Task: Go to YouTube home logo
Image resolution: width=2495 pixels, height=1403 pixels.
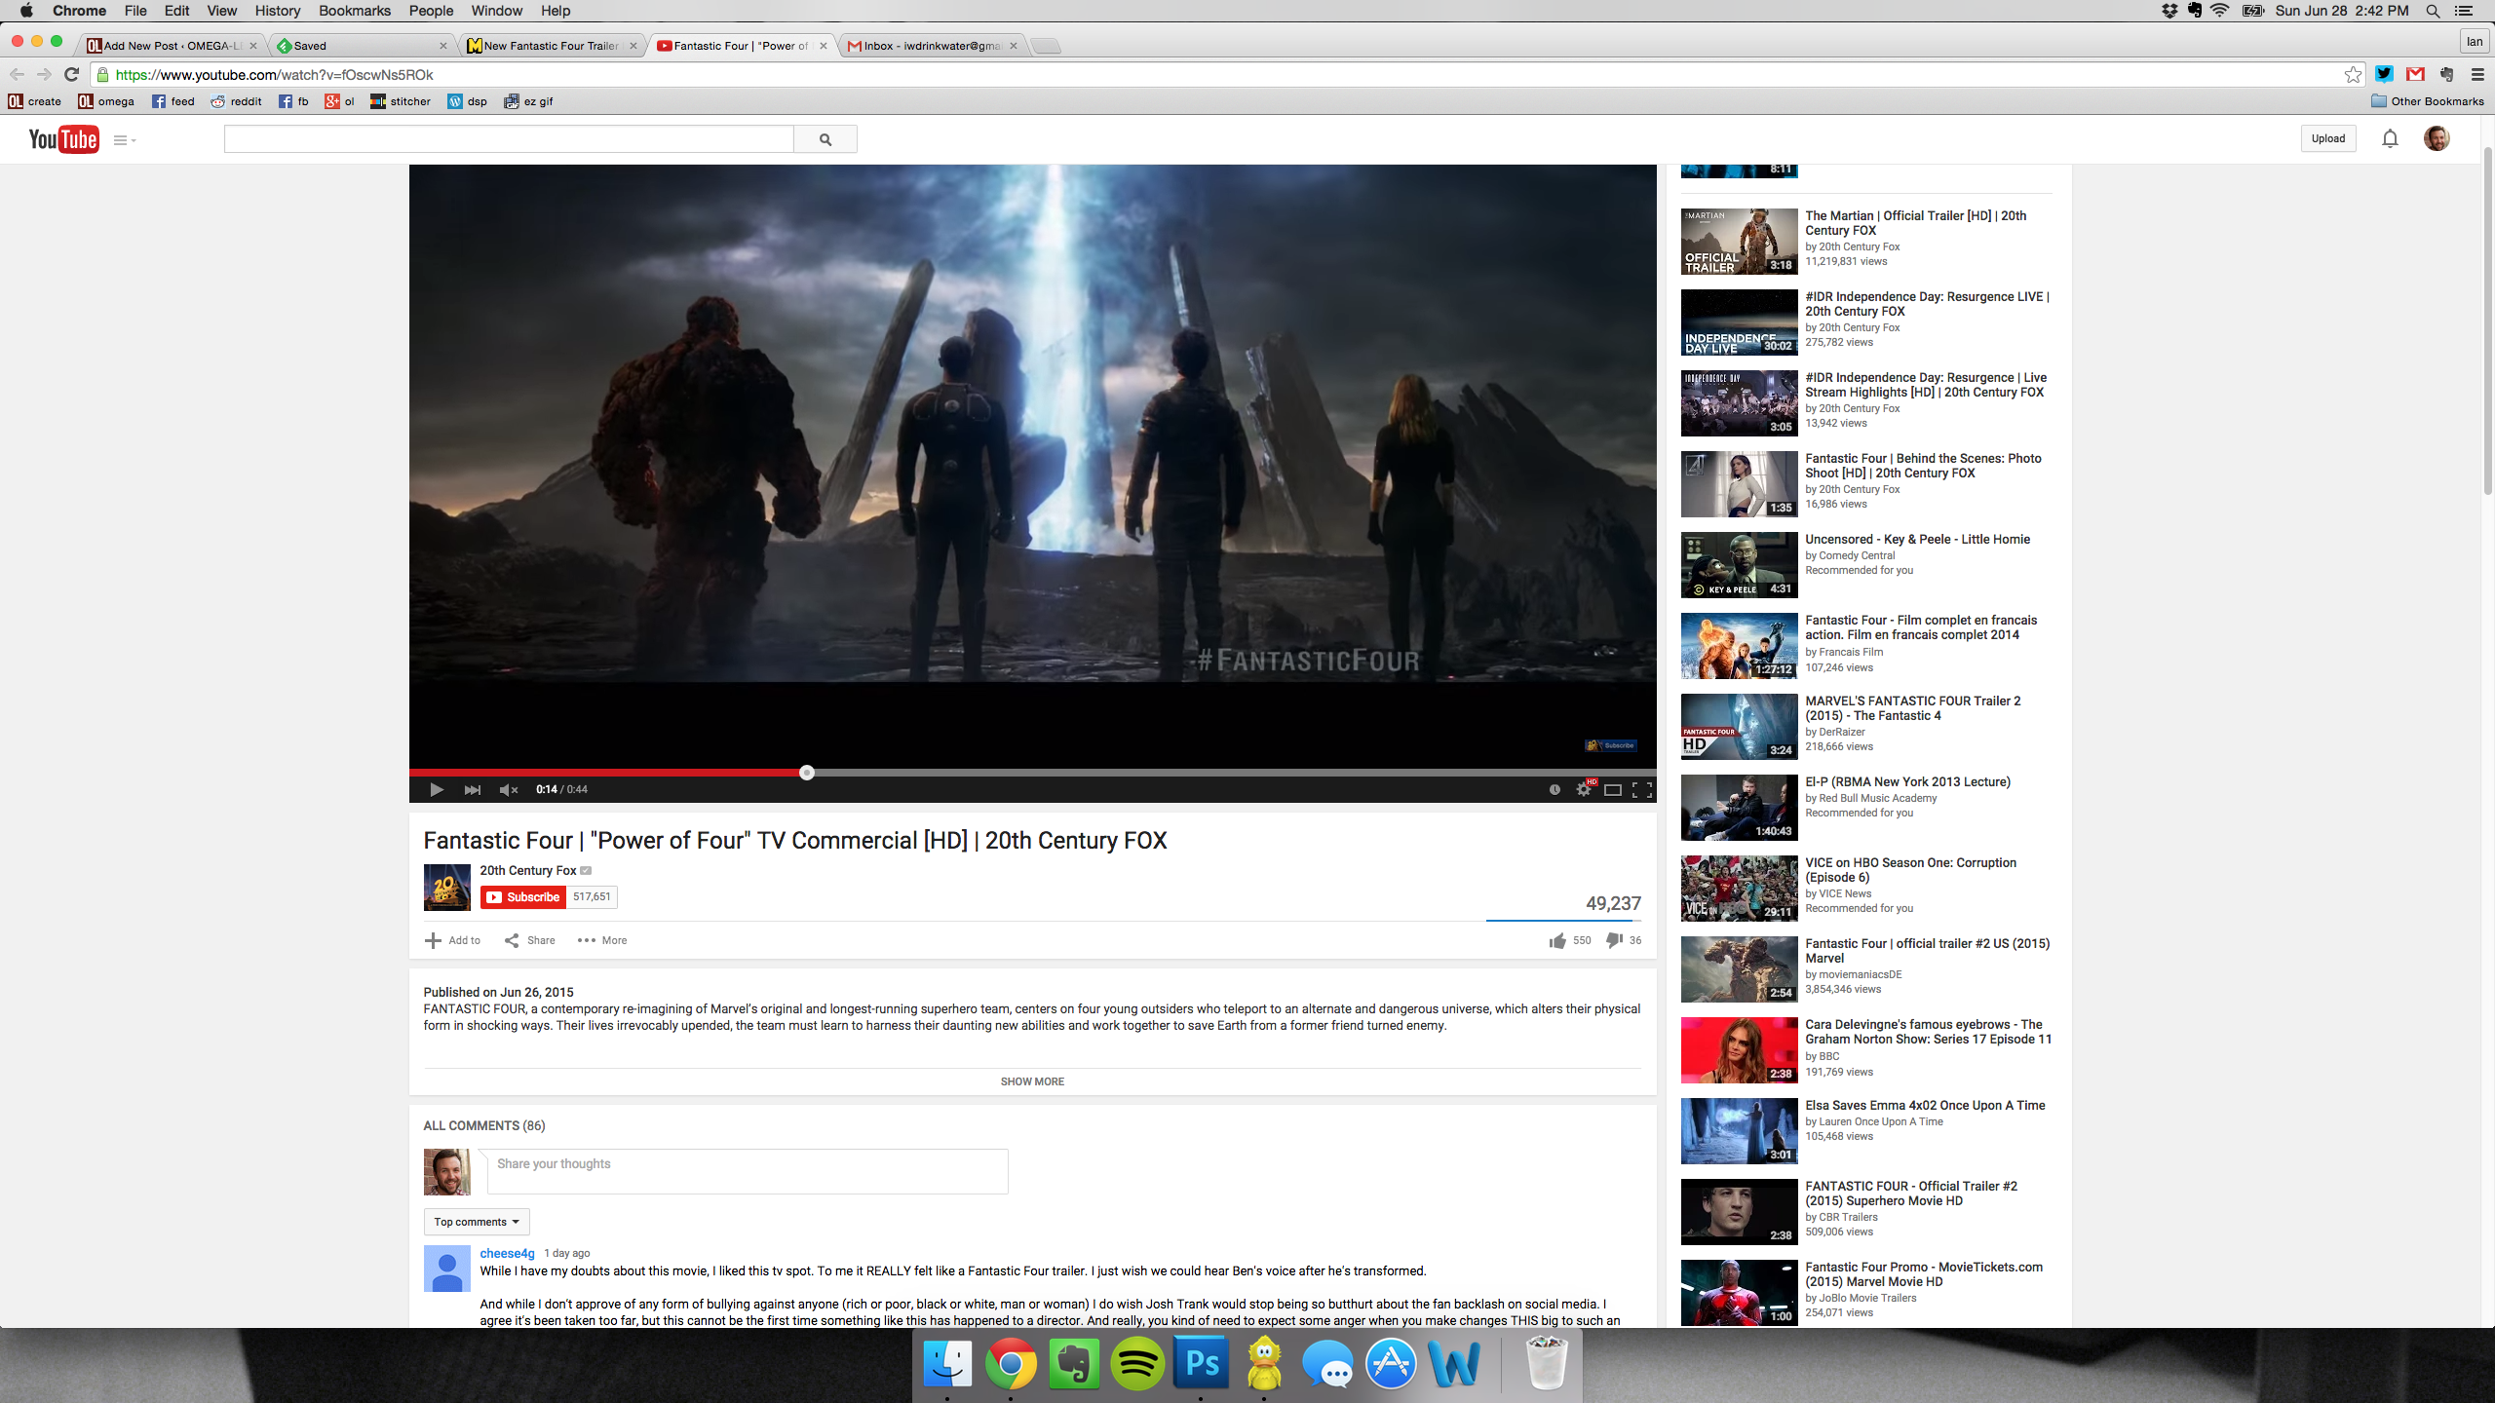Action: tap(63, 139)
